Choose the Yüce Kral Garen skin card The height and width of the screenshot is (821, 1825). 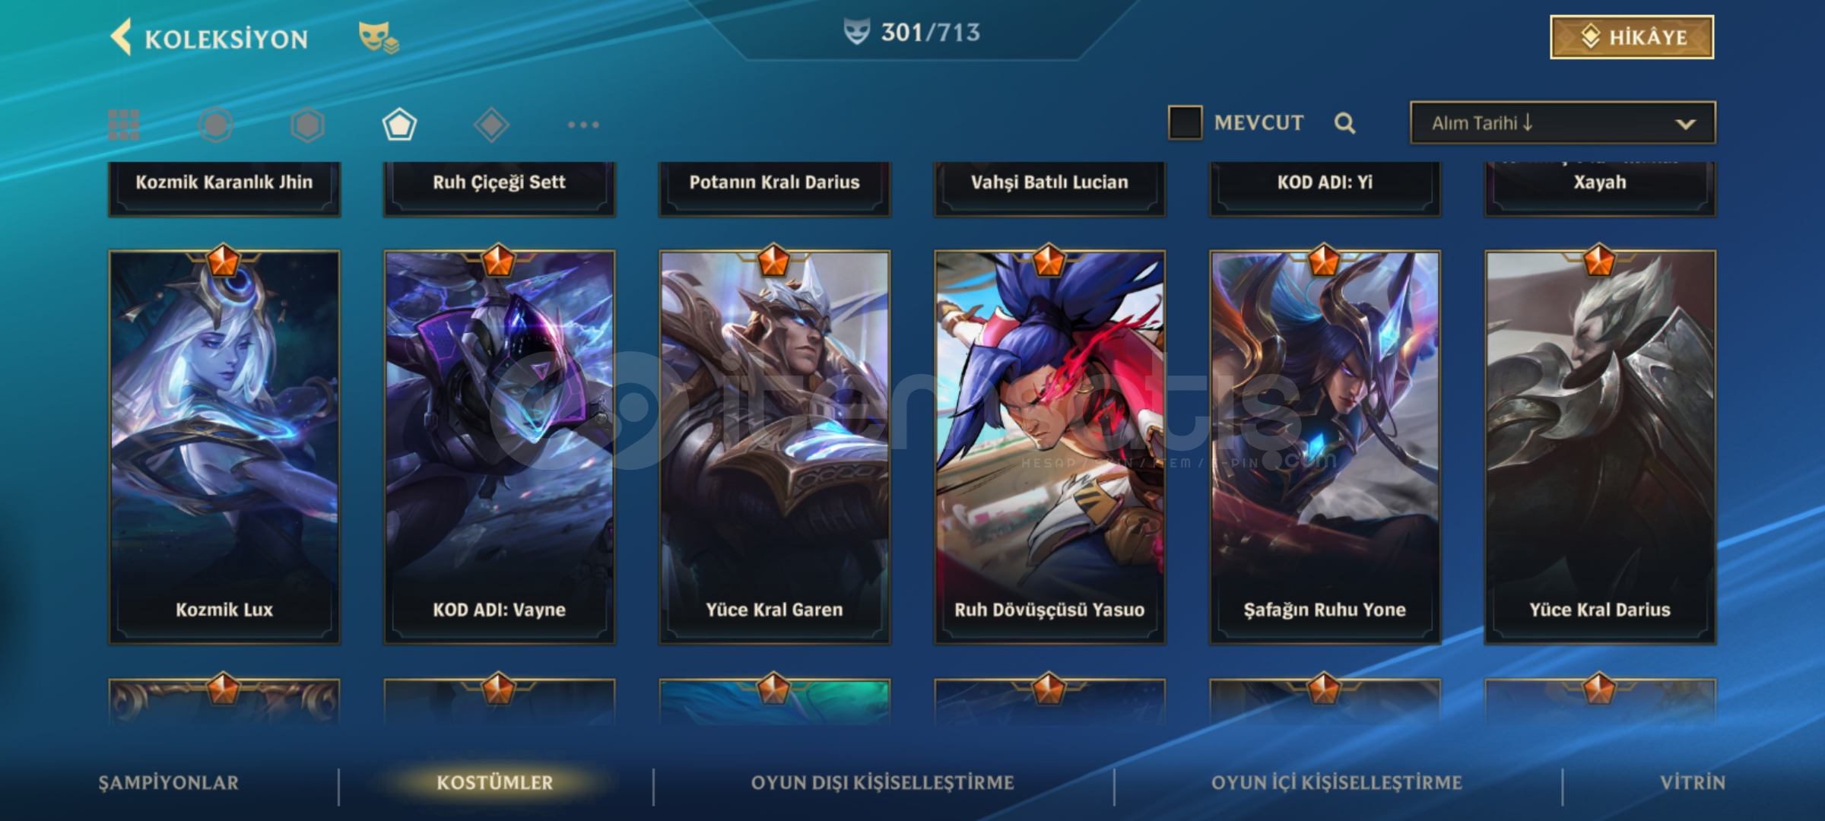click(774, 447)
